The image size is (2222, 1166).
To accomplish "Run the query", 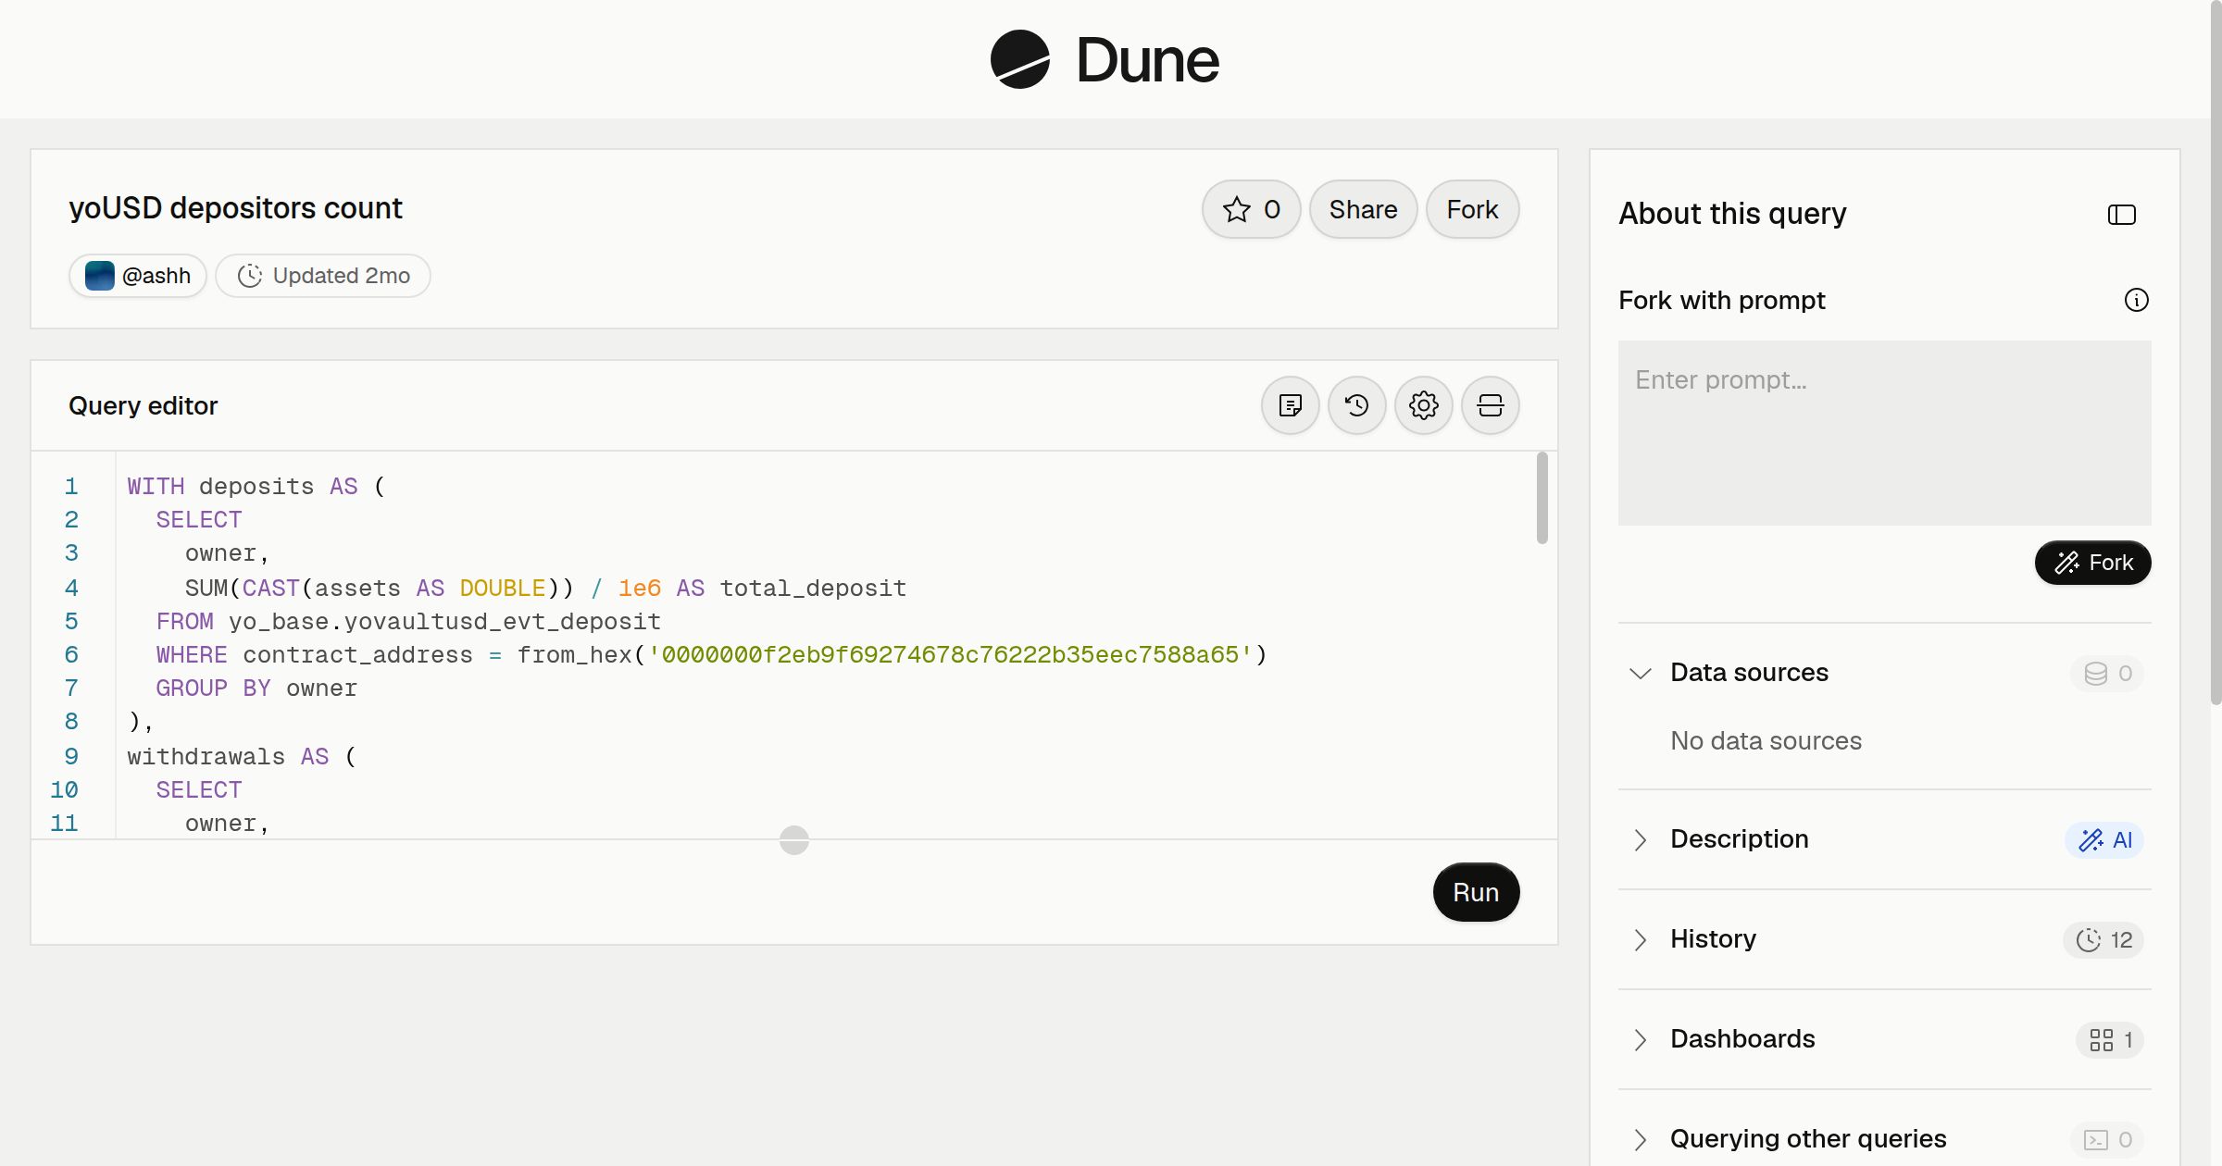I will click(1476, 892).
